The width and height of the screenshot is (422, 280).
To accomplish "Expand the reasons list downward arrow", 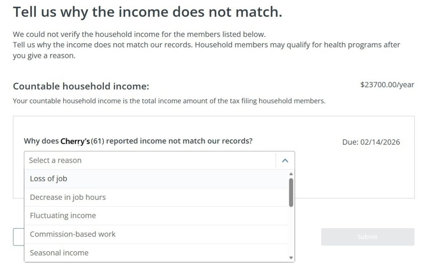I will point(291,258).
